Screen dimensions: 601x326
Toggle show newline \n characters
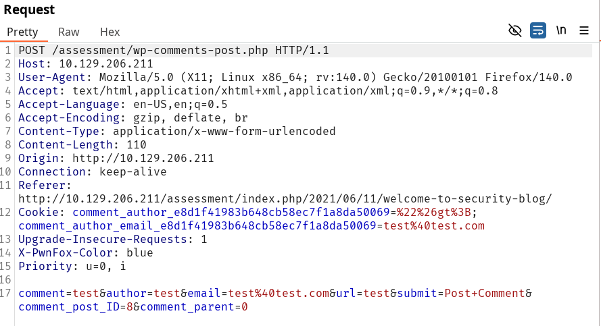[561, 30]
